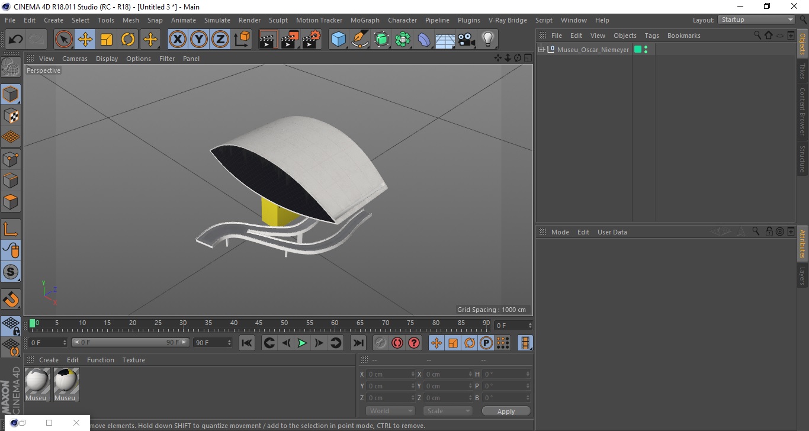Toggle Tweak mode
Viewport: 809px width, 431px height.
tap(11, 250)
